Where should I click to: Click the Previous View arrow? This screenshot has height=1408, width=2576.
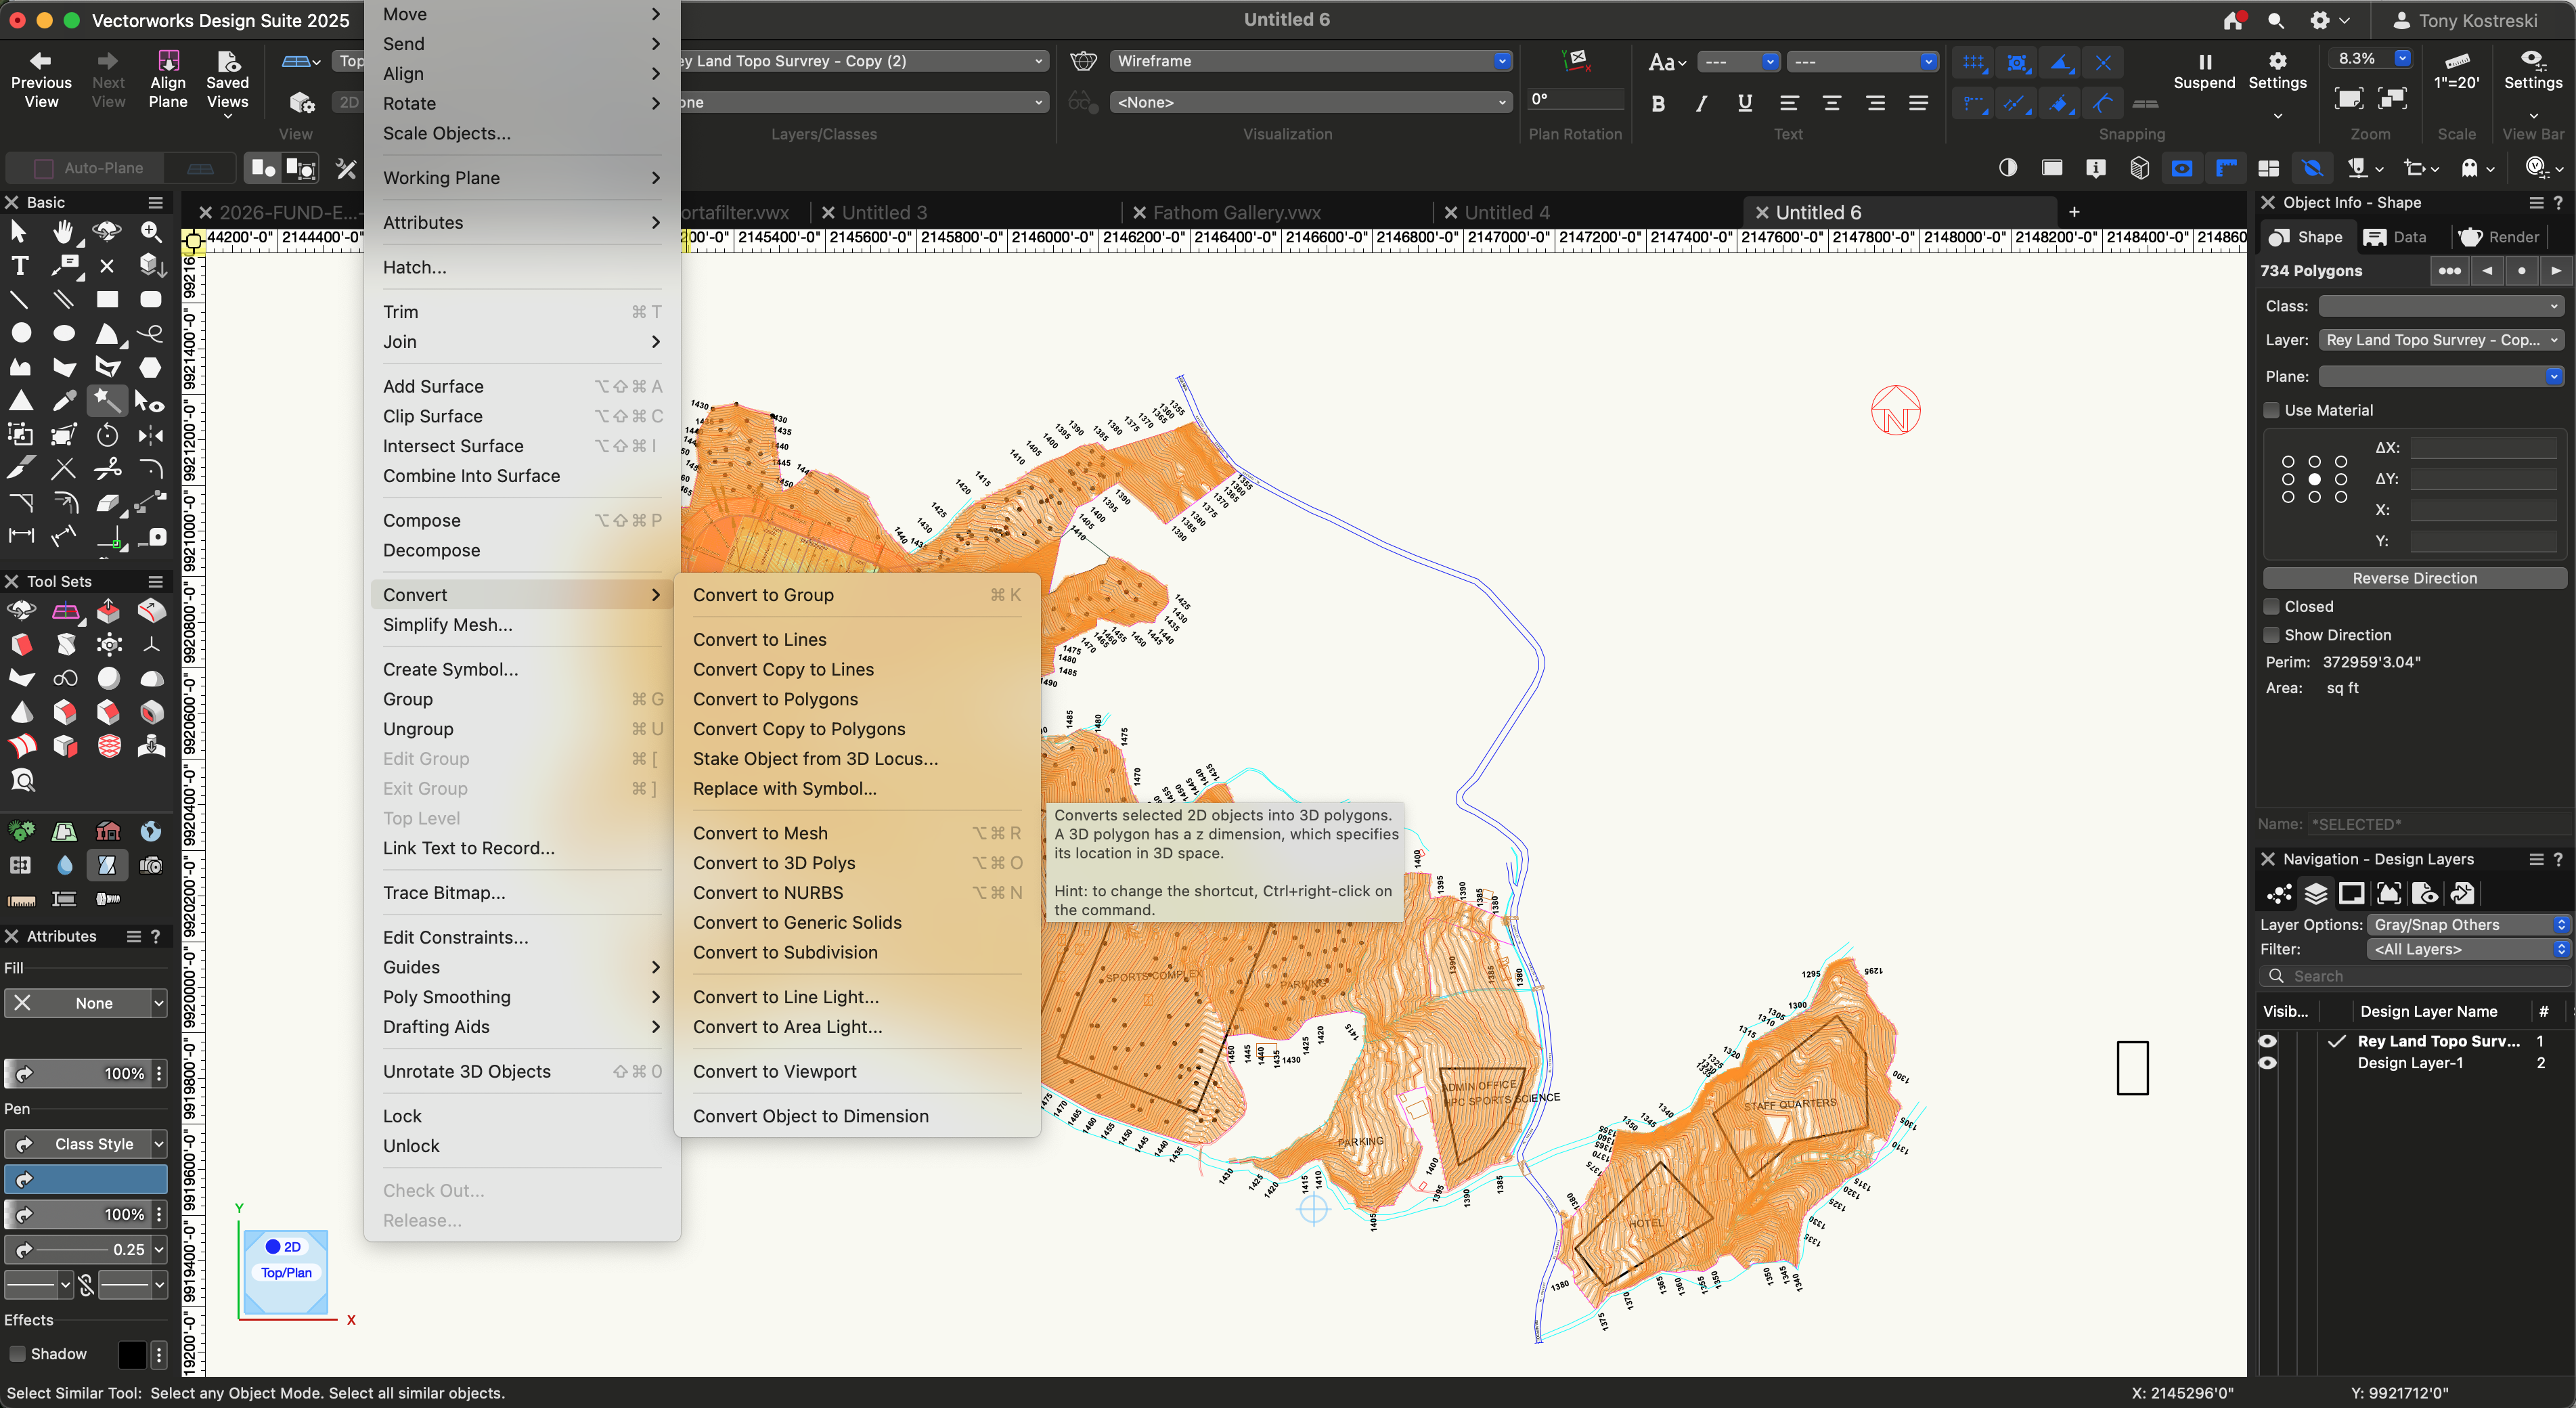(x=41, y=62)
